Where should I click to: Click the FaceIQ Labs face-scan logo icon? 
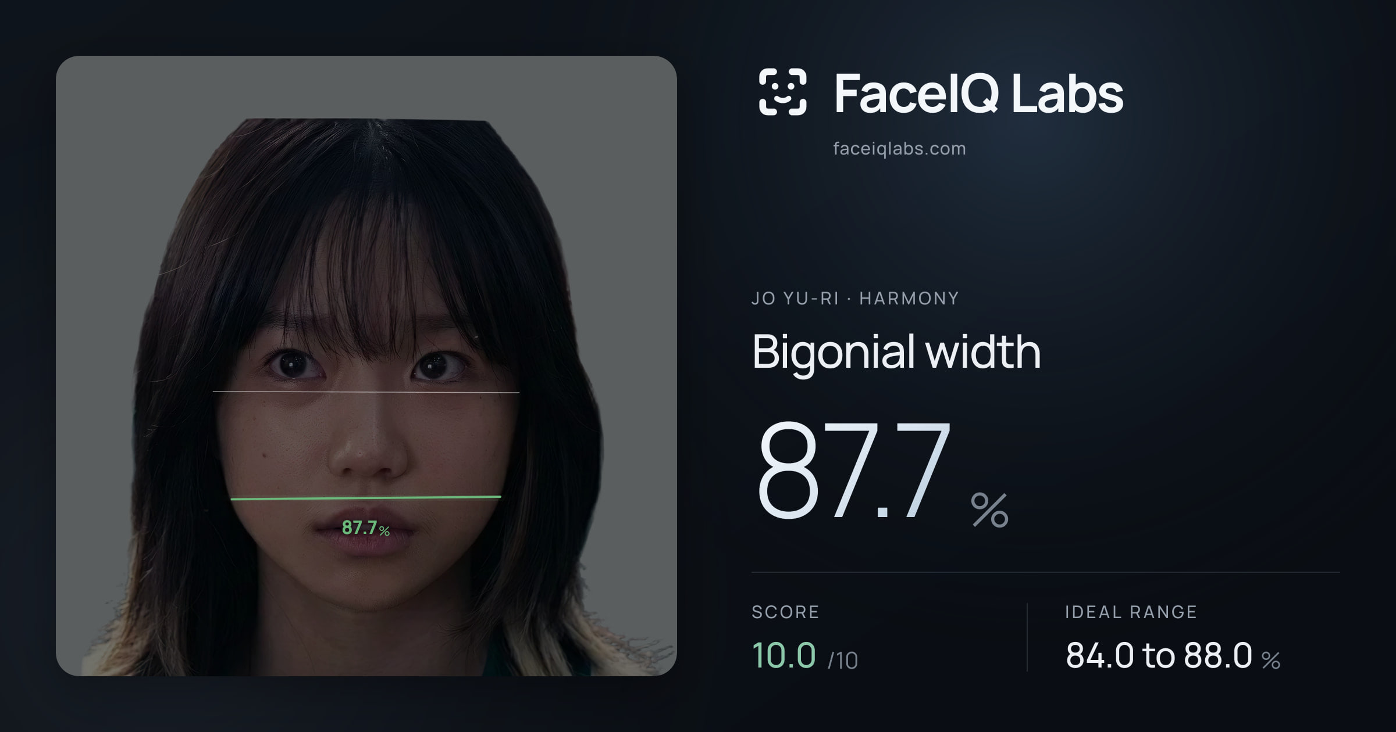tap(783, 92)
